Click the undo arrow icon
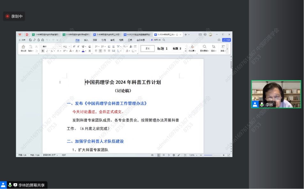Viewport: 304px width, 189px height. point(47,40)
